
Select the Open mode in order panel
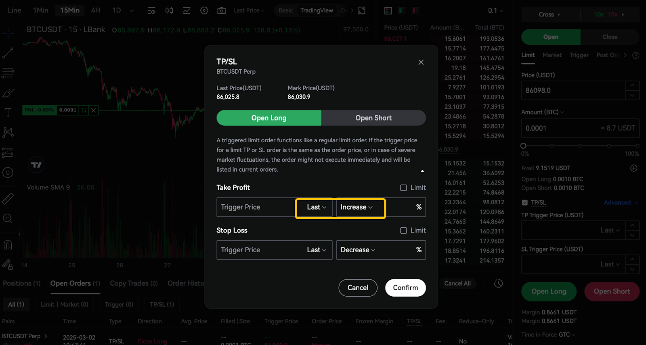tap(551, 37)
